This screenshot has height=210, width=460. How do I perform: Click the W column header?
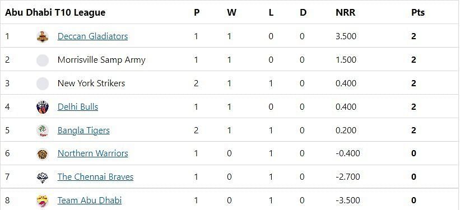click(231, 12)
